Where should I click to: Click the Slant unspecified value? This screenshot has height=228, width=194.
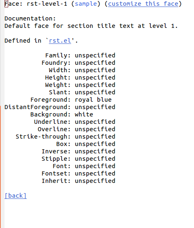point(95,92)
